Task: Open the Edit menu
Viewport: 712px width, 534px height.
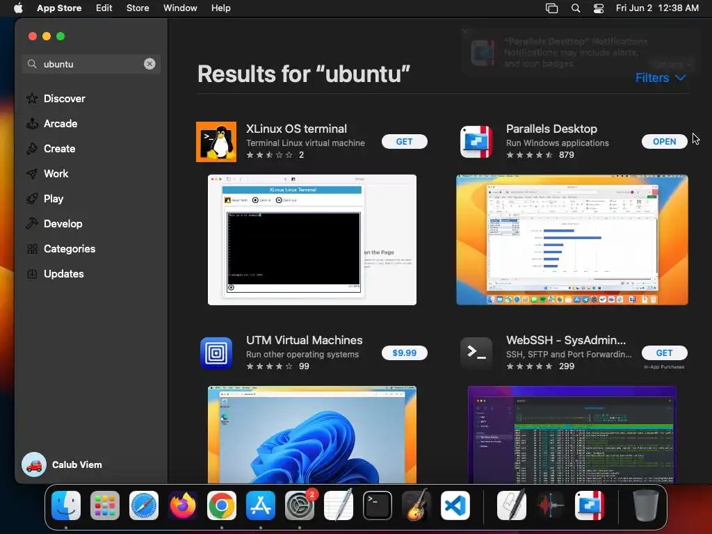Action: click(104, 8)
